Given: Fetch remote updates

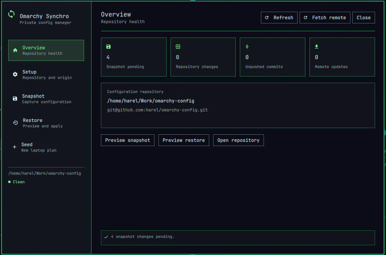Looking at the screenshot, I should coord(325,18).
